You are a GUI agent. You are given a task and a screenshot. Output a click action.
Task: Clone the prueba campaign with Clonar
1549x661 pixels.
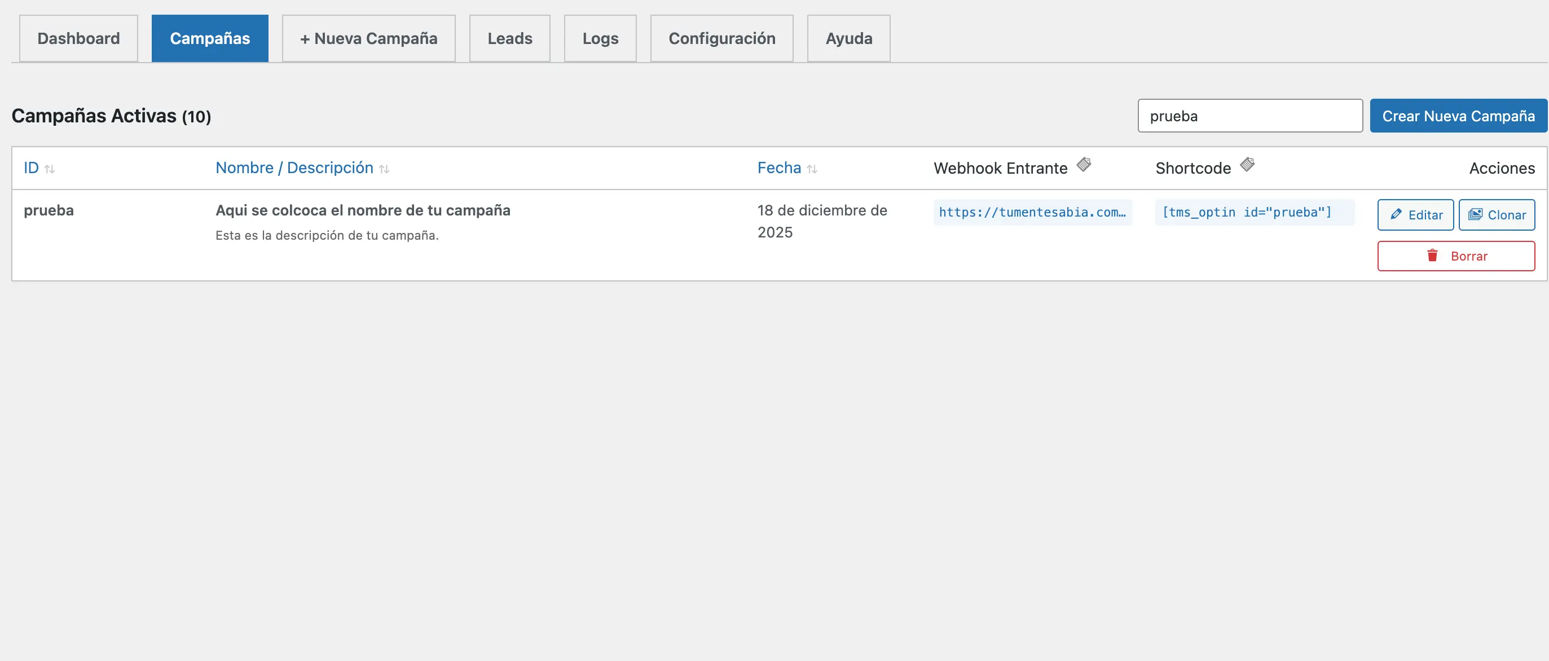pos(1496,215)
